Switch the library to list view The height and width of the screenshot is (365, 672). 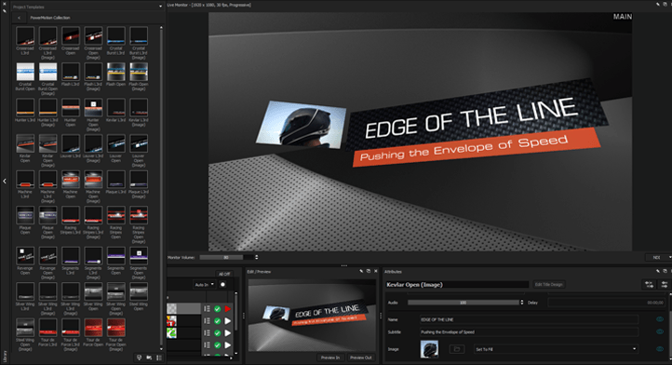tap(159, 358)
